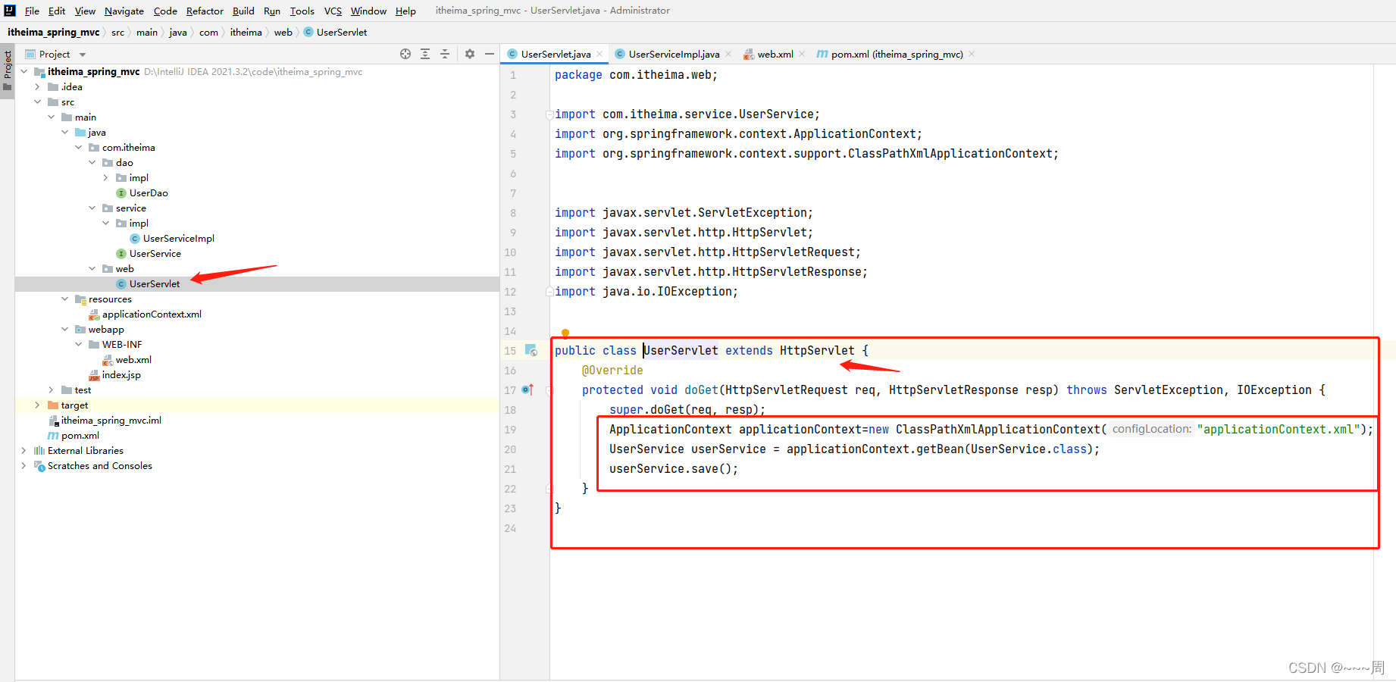This screenshot has height=682, width=1396.
Task: Click the class gutter icon on line 15
Action: (531, 350)
